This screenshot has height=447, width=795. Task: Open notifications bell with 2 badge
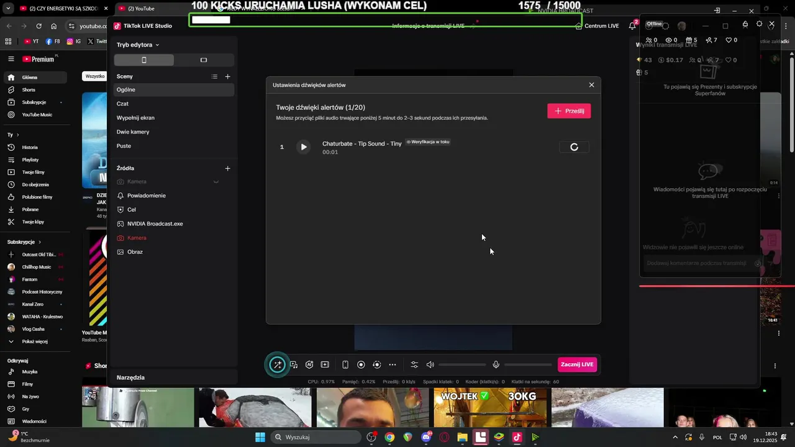(x=632, y=25)
